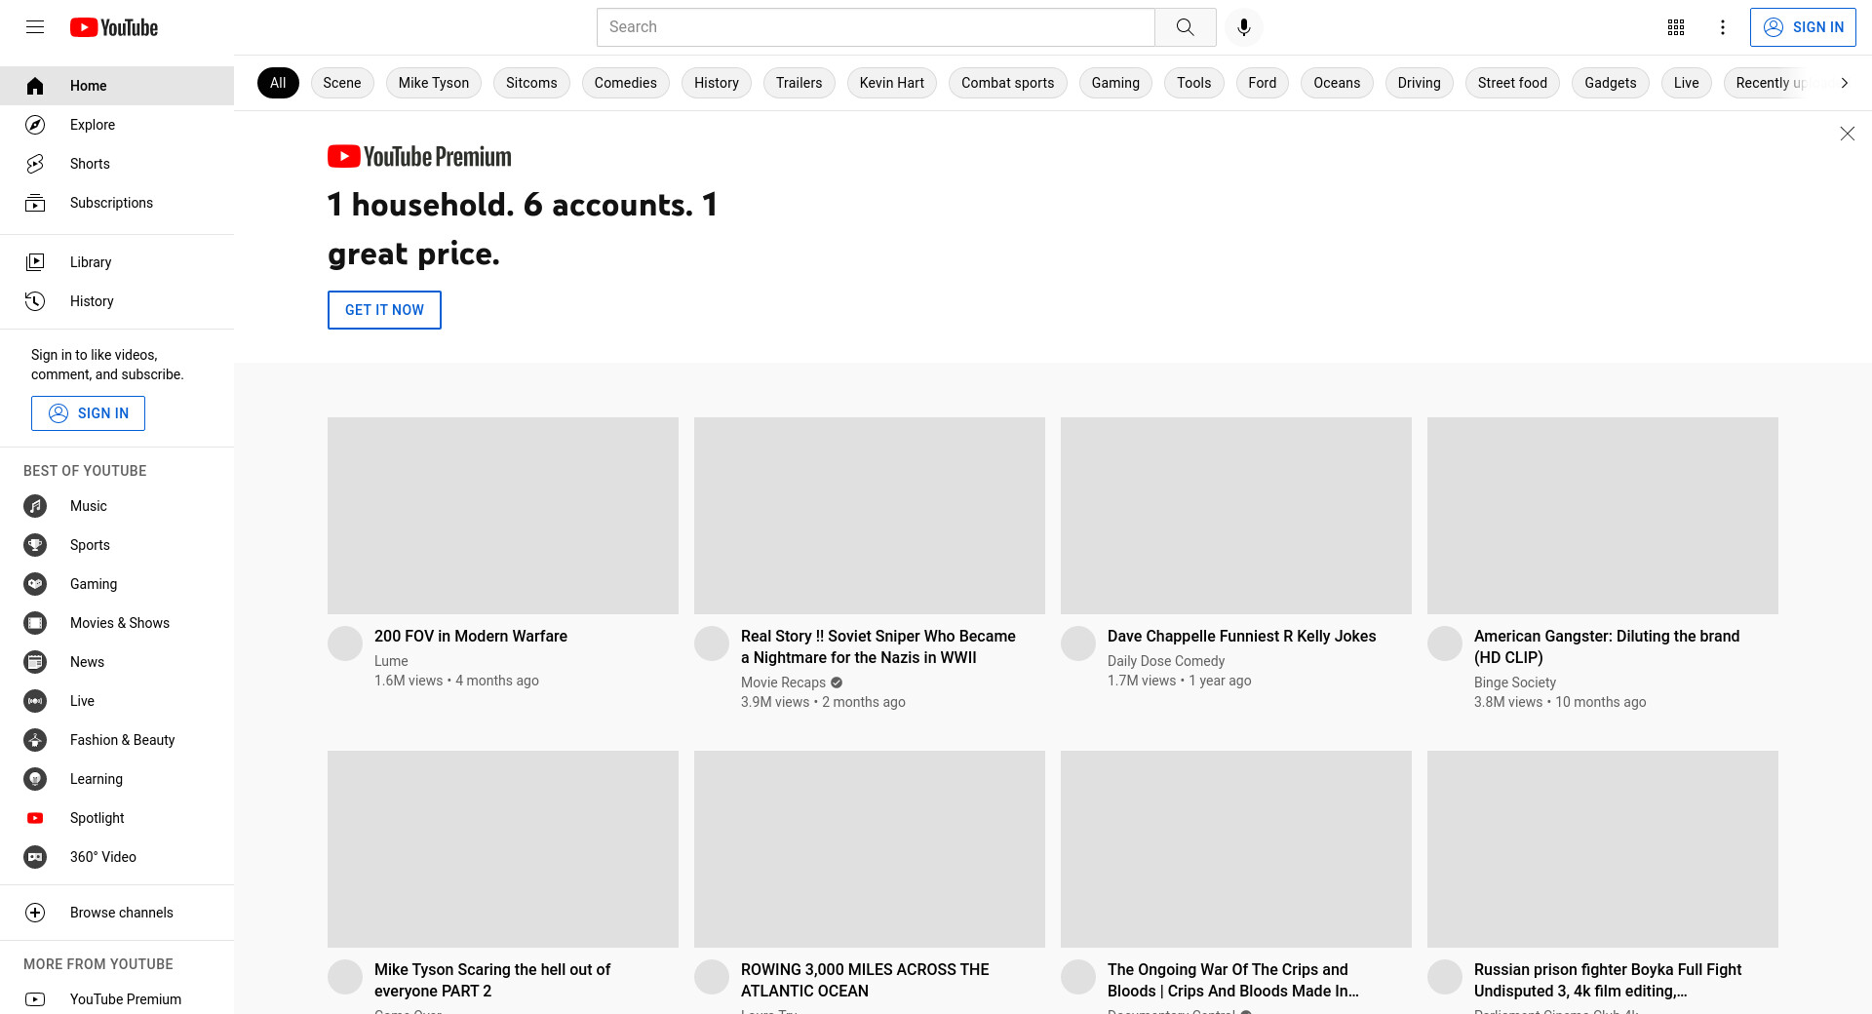Click the Home icon in sidebar
The height and width of the screenshot is (1014, 1872).
tap(35, 86)
